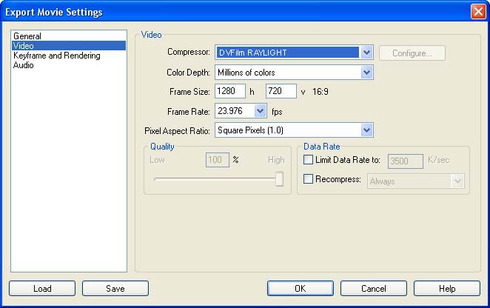
Task: Click the fps unit text
Action: coord(277,112)
